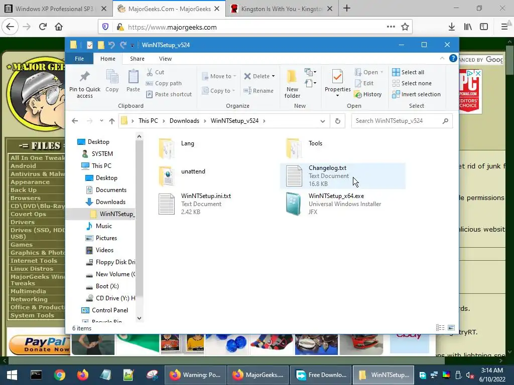Open the File ribbon tab
The image size is (514, 385).
pyautogui.click(x=79, y=59)
